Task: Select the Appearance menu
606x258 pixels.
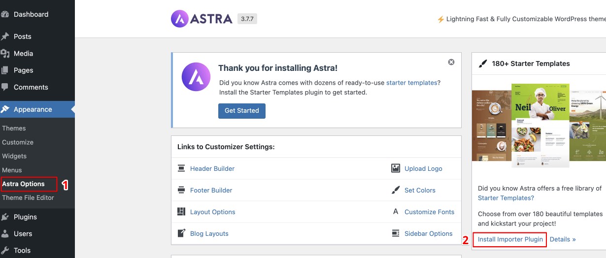Action: [37, 109]
